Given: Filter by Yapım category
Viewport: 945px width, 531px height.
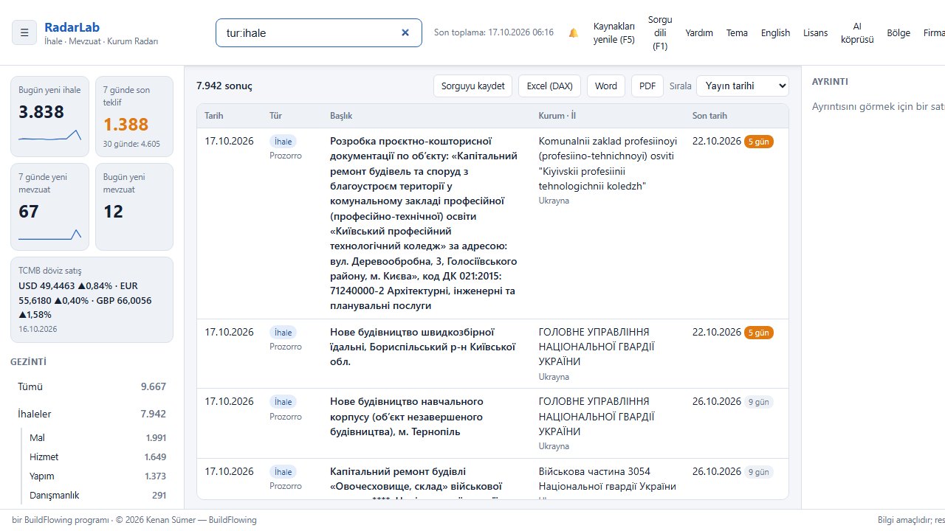Looking at the screenshot, I should tap(97, 476).
